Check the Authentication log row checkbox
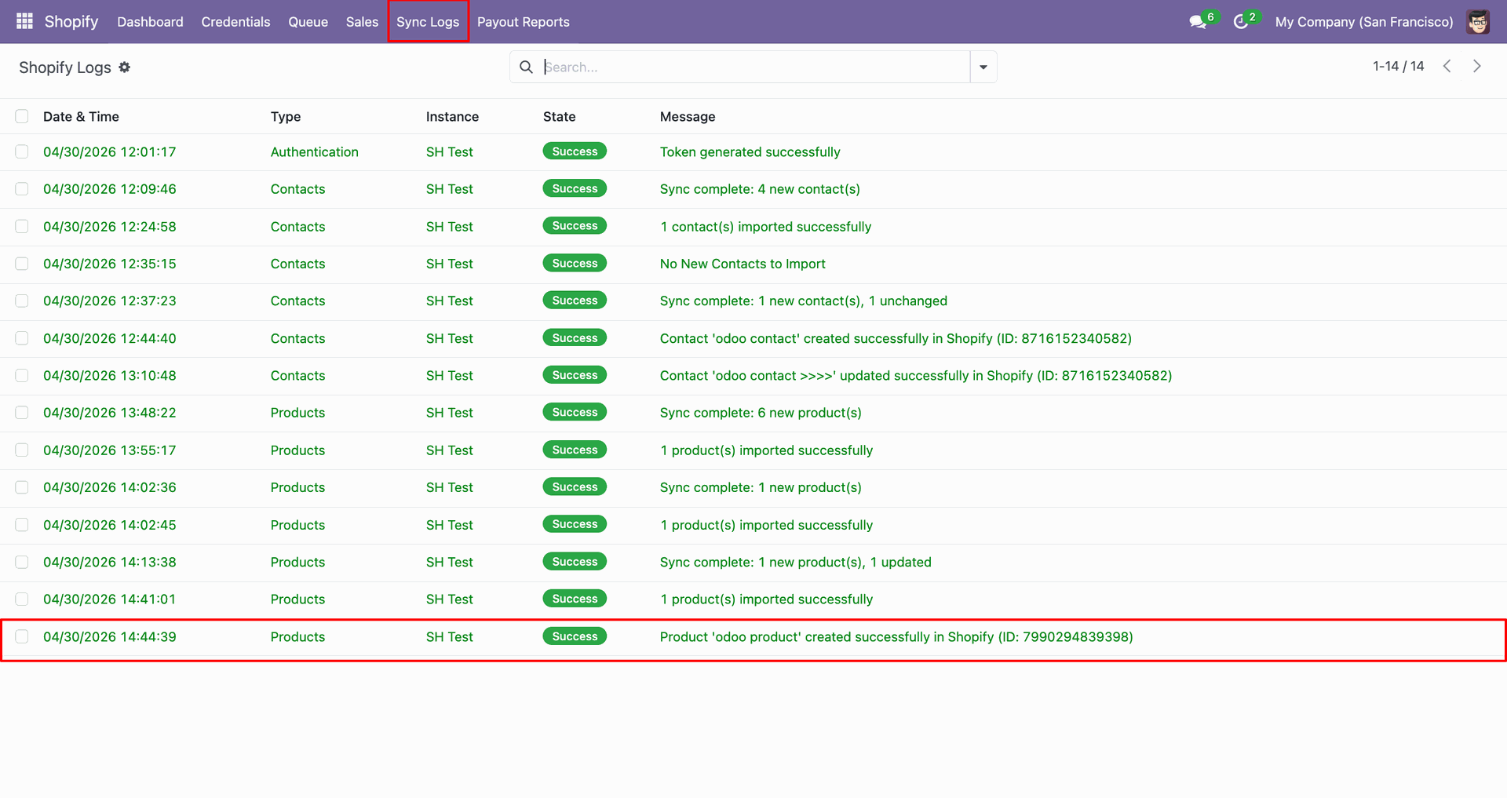The width and height of the screenshot is (1507, 798). coord(22,151)
